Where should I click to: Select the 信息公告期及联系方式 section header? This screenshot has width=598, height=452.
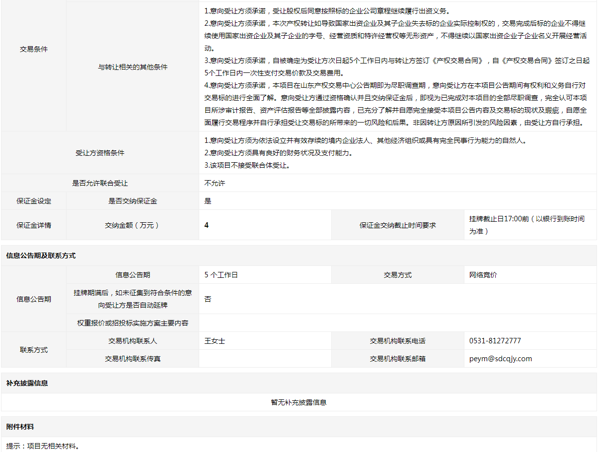tap(41, 256)
